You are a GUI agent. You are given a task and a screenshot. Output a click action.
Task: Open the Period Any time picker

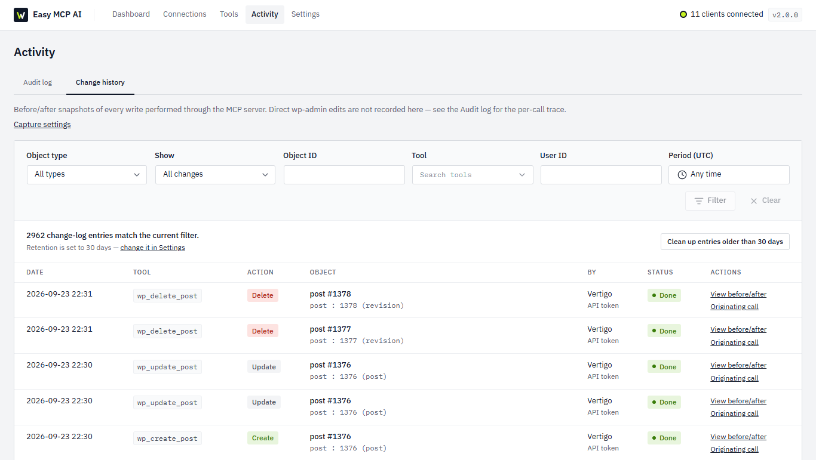(729, 175)
